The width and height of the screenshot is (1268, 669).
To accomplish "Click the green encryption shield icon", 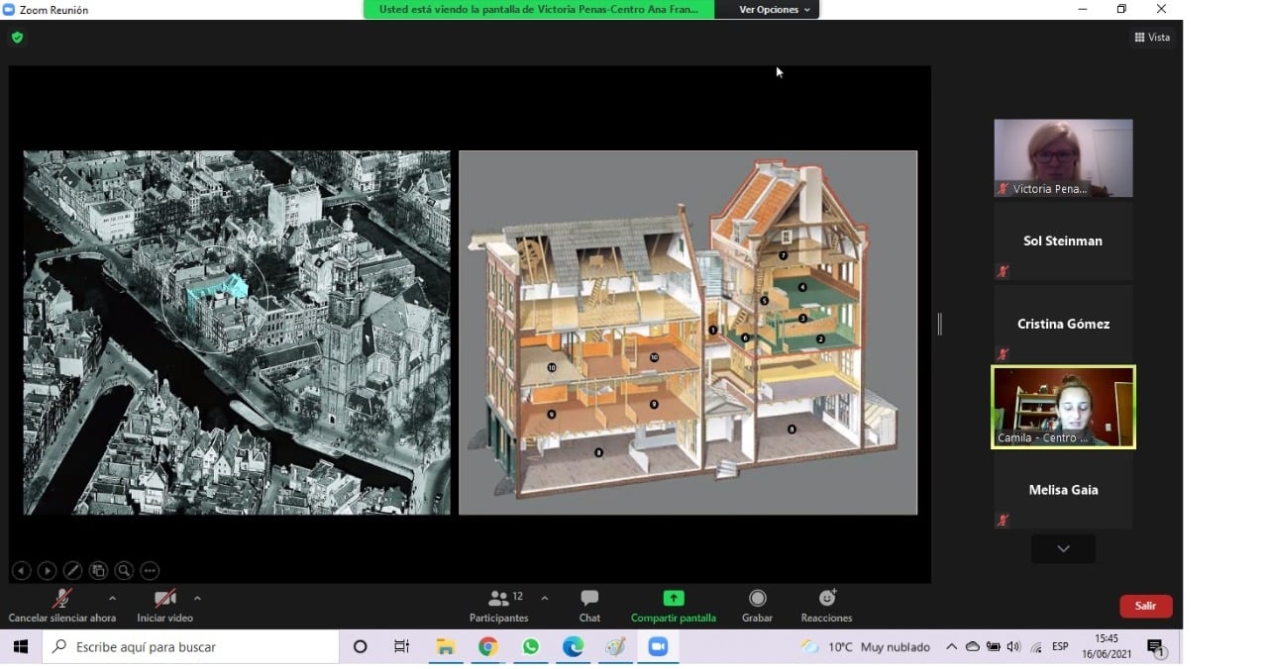I will [x=17, y=38].
